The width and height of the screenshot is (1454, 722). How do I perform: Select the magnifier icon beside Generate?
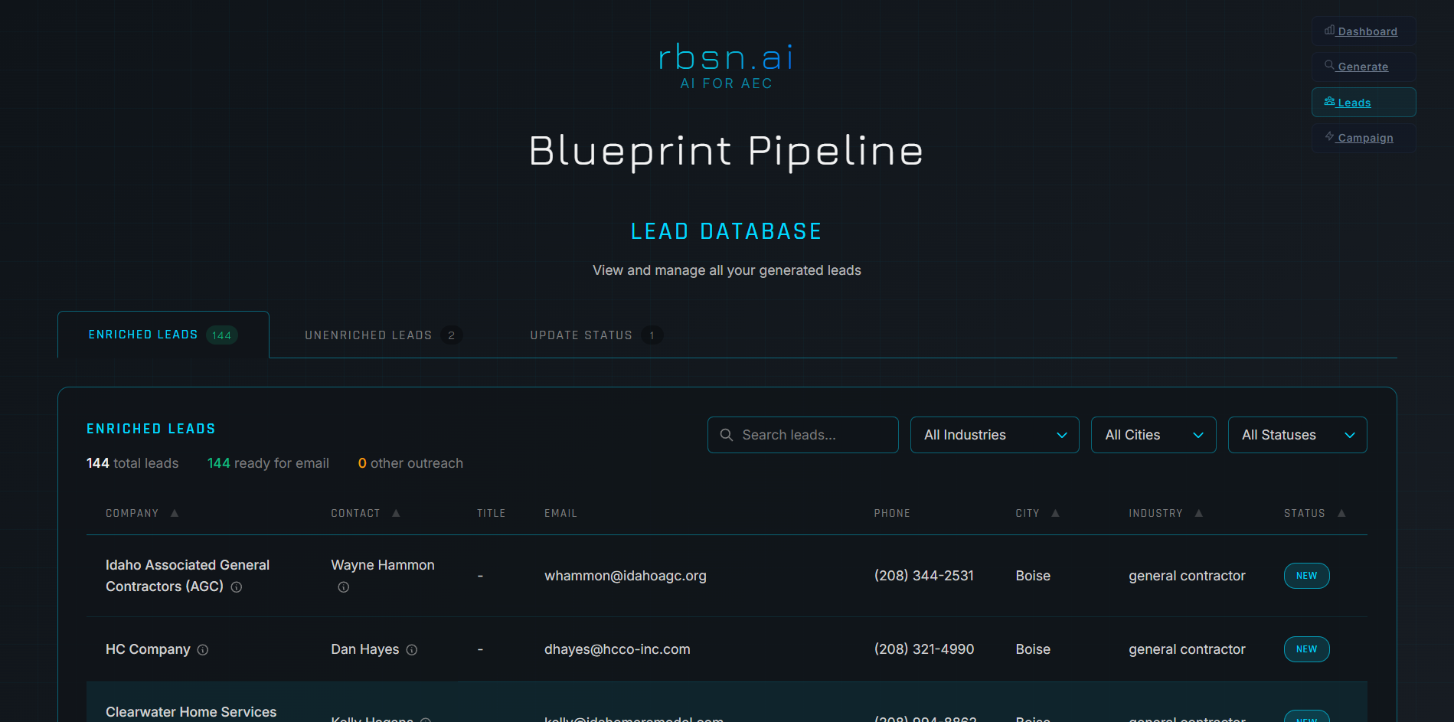point(1328,67)
